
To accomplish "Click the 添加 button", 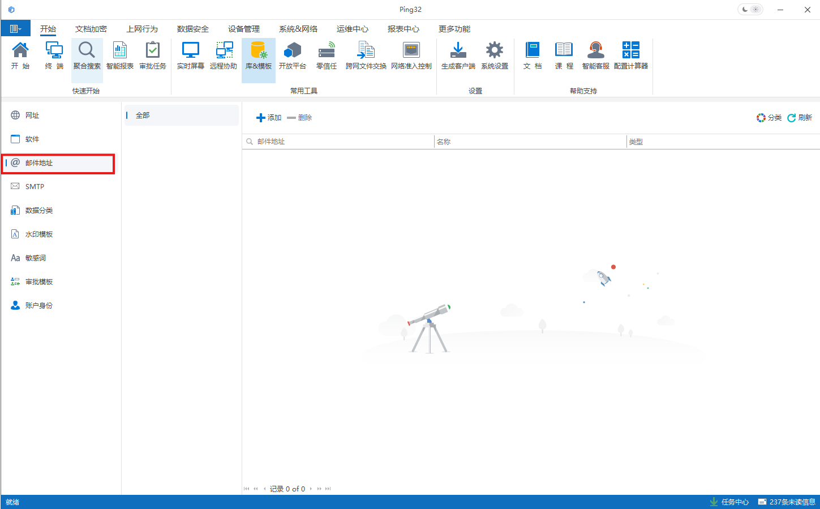I will point(269,118).
